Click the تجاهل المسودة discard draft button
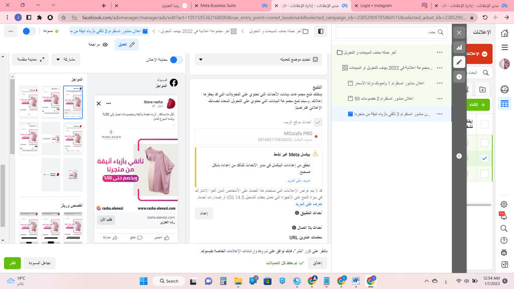This screenshot has width=514, height=289. pyautogui.click(x=39, y=263)
